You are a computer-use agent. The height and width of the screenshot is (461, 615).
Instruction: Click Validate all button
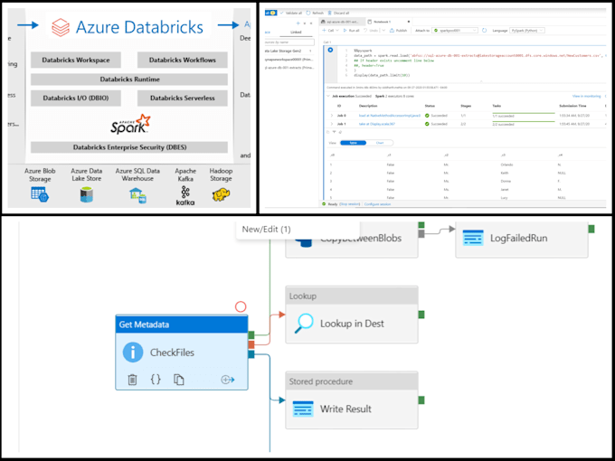291,13
